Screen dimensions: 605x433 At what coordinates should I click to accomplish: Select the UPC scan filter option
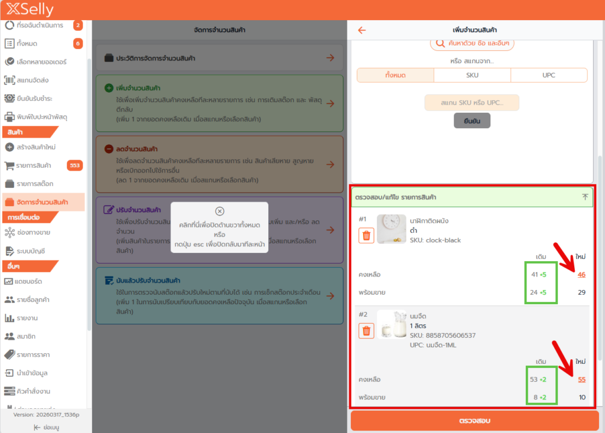point(549,75)
